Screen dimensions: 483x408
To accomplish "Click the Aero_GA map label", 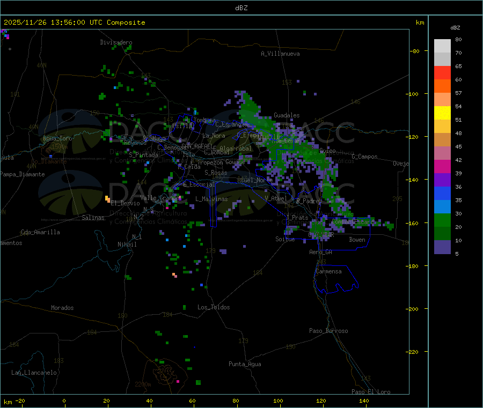I will (320, 252).
